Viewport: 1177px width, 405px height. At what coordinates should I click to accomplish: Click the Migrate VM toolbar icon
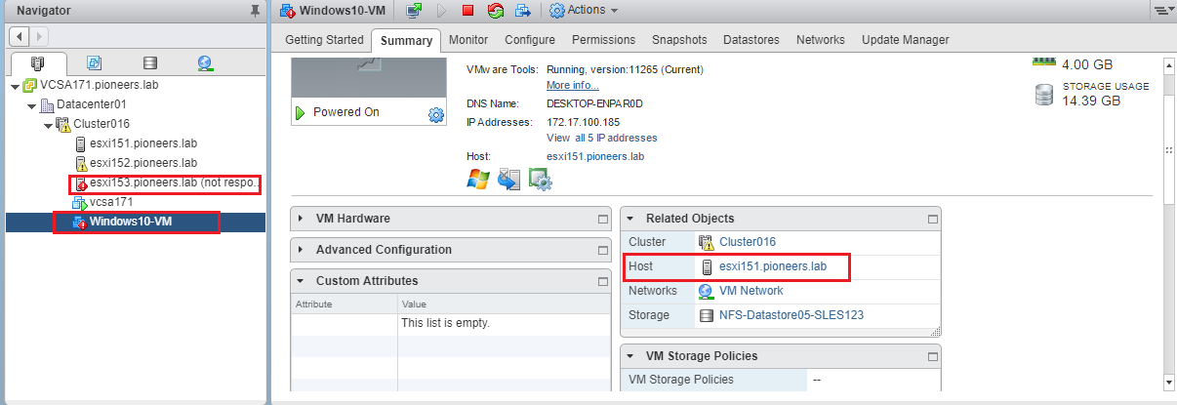coord(523,11)
